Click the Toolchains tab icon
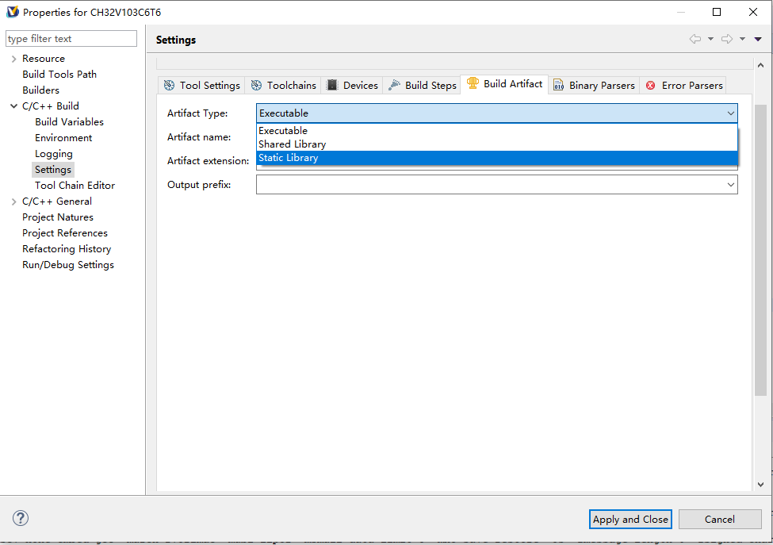 click(256, 86)
